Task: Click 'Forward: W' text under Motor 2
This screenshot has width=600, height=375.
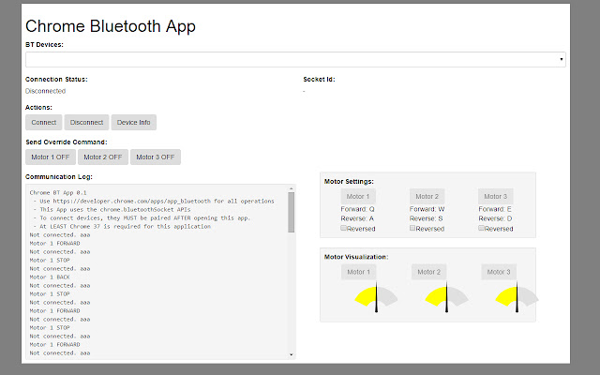Action: 427,209
